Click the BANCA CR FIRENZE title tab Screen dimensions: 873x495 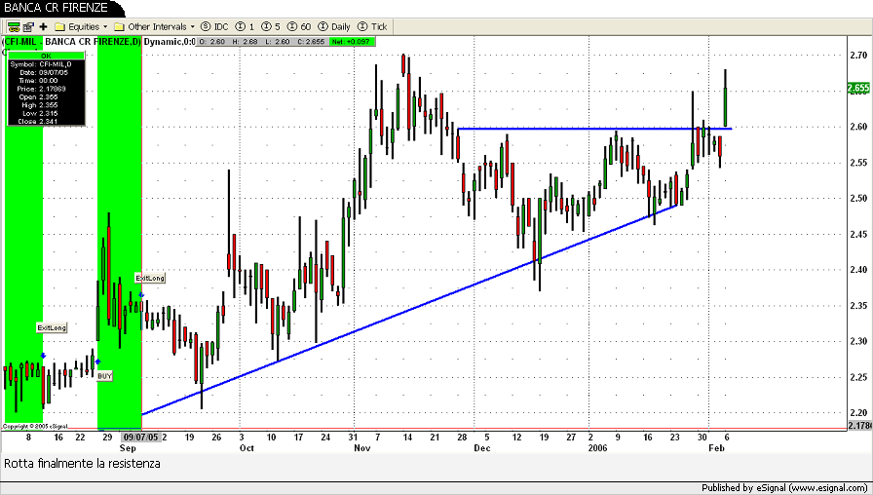56,8
